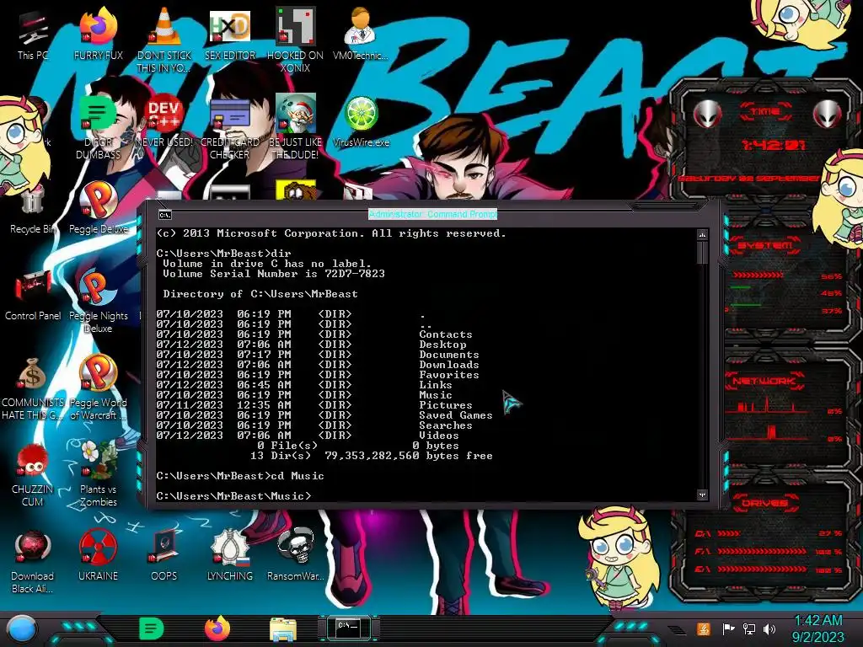Screen dimensions: 863x647
Task: Click the Command Prompt scrollbar thumb
Action: [702, 253]
